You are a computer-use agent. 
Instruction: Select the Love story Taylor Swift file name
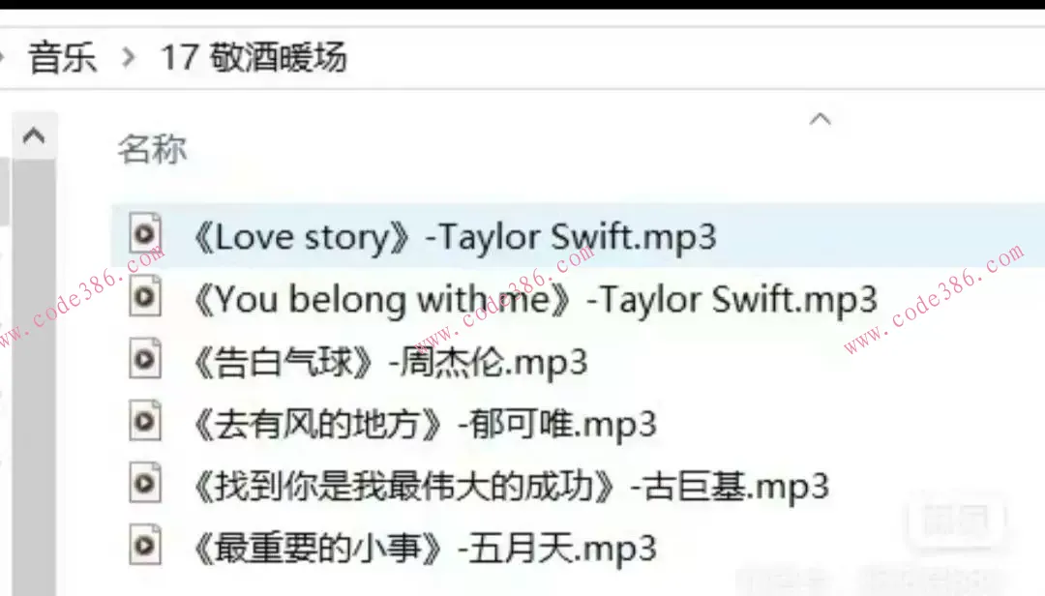tap(455, 237)
